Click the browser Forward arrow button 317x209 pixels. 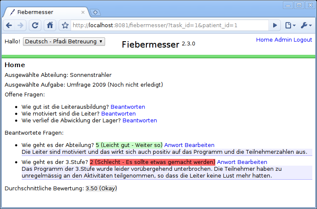coord(20,25)
